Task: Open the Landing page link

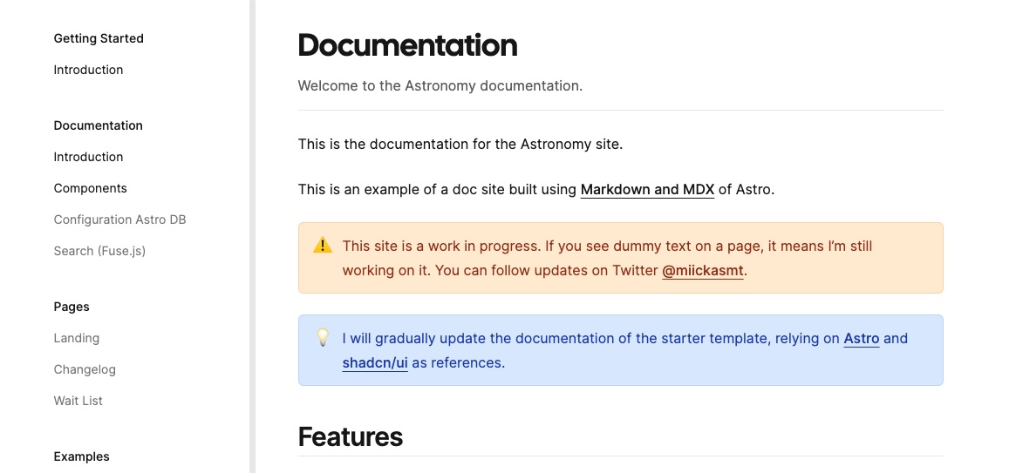Action: [77, 338]
